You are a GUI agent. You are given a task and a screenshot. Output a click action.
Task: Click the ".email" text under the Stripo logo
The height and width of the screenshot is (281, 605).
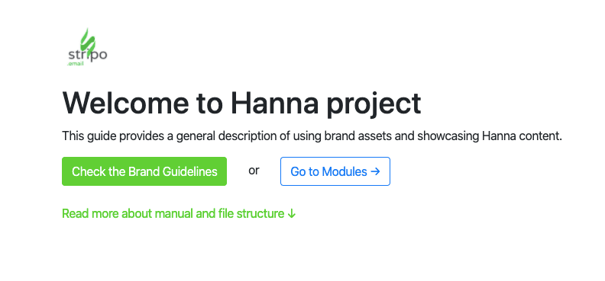click(x=75, y=64)
